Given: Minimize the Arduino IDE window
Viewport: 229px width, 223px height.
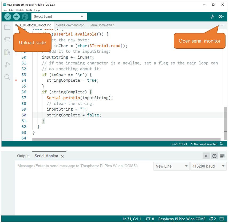Looking at the screenshot, I should tap(204, 5).
